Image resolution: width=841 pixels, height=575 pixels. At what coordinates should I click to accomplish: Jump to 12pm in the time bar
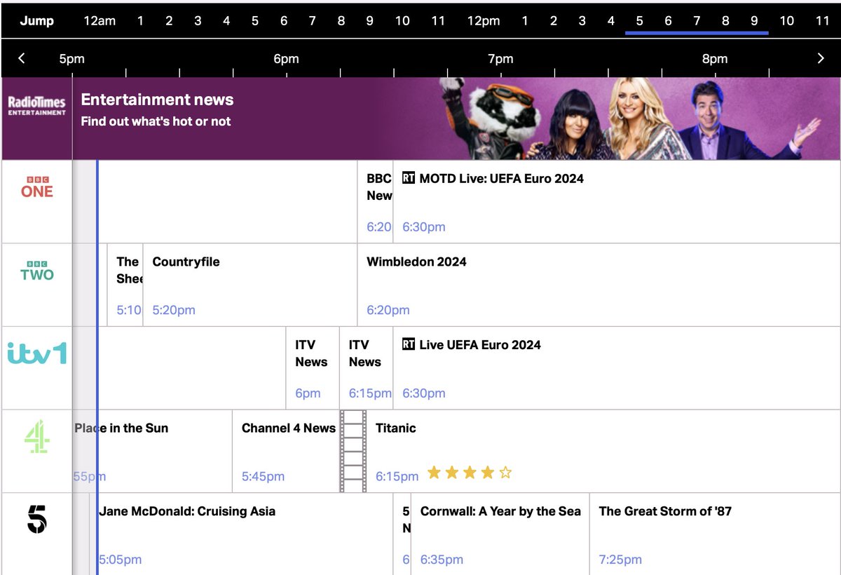(x=484, y=20)
